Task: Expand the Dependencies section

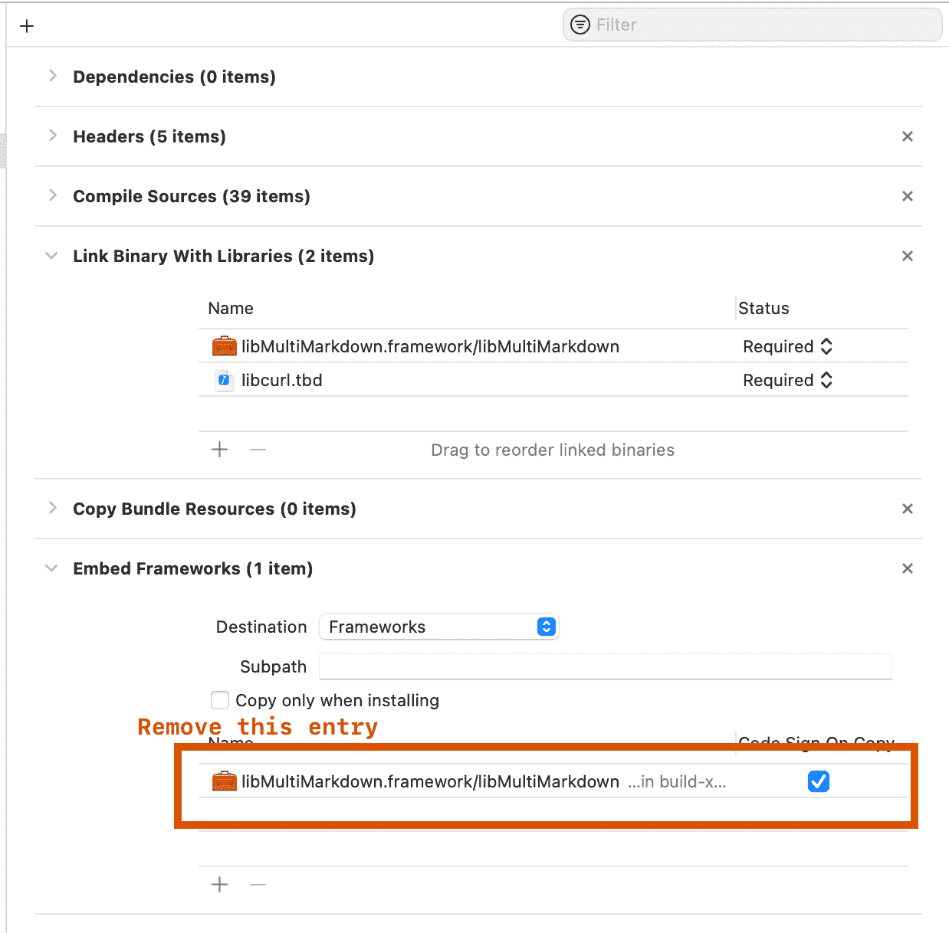Action: (52, 76)
